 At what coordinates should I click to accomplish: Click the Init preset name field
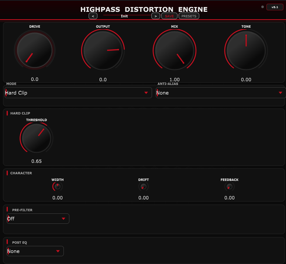pos(124,16)
